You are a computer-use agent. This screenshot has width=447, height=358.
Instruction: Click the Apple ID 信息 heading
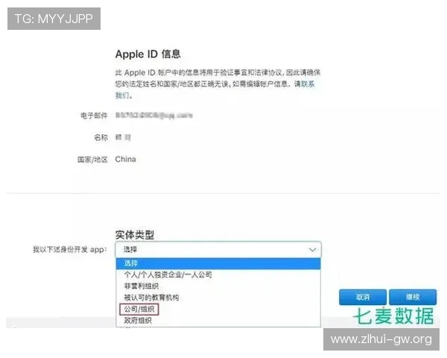pyautogui.click(x=148, y=54)
